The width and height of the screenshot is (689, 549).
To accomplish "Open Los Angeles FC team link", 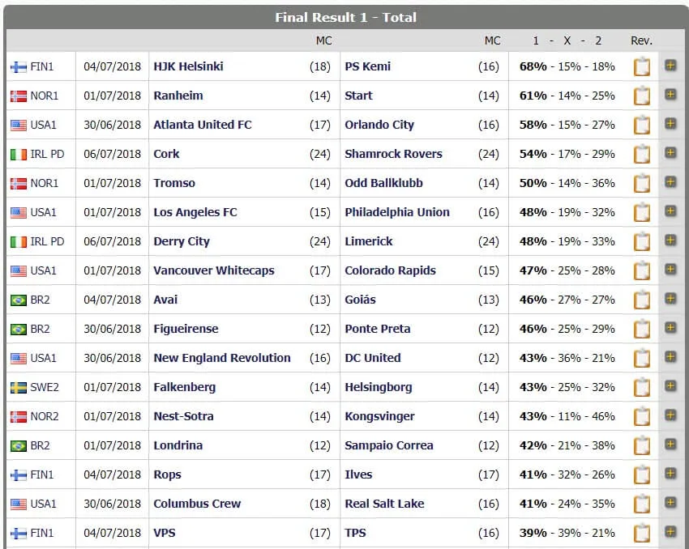I will pyautogui.click(x=195, y=212).
